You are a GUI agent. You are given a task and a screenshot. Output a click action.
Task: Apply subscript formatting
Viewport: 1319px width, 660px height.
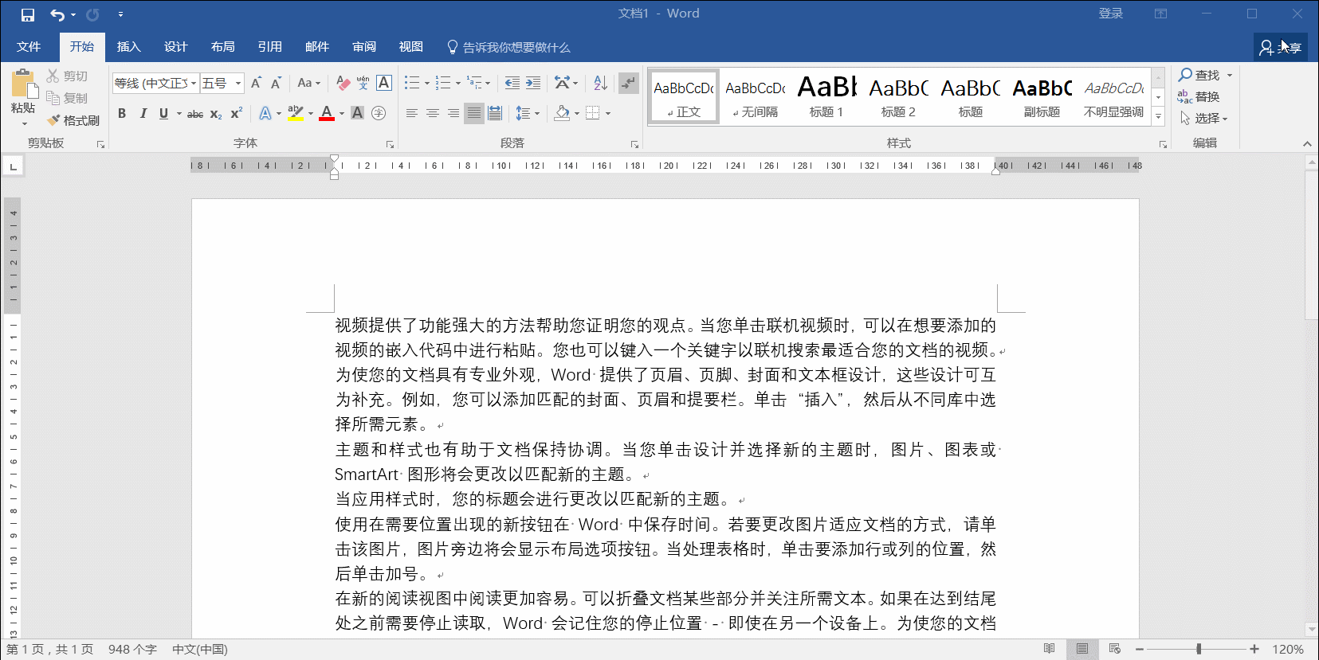pos(216,114)
